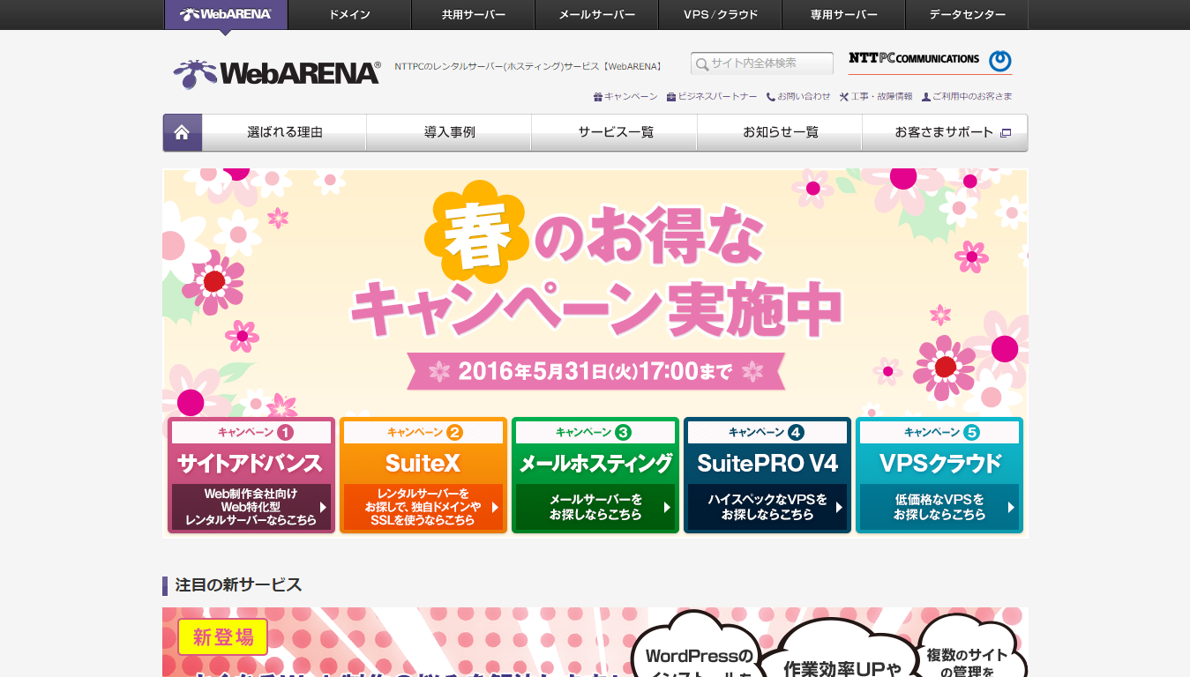This screenshot has height=677, width=1190.
Task: Click the home icon in navigation bar
Action: coord(182,132)
